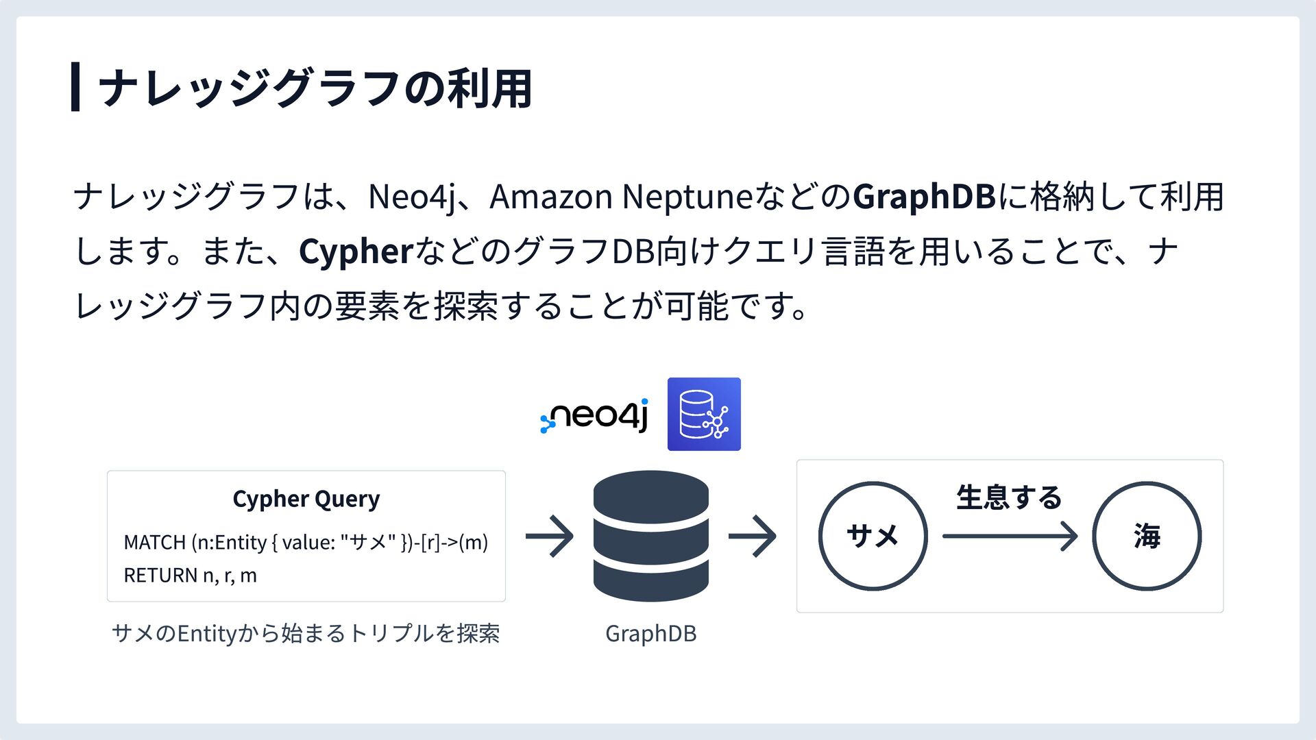Click the GraphDB caption under the database
Image resolution: width=1316 pixels, height=740 pixels.
point(650,633)
